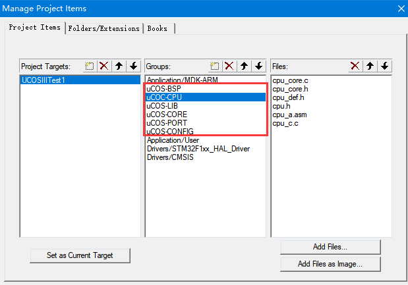Screen dimensions: 408x285
Task: Move selected file down
Action: click(x=384, y=66)
